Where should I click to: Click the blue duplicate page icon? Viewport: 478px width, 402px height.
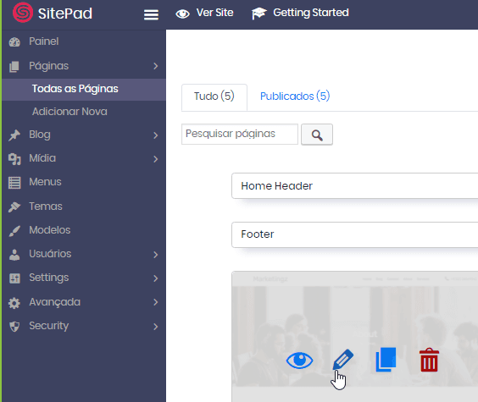(386, 360)
